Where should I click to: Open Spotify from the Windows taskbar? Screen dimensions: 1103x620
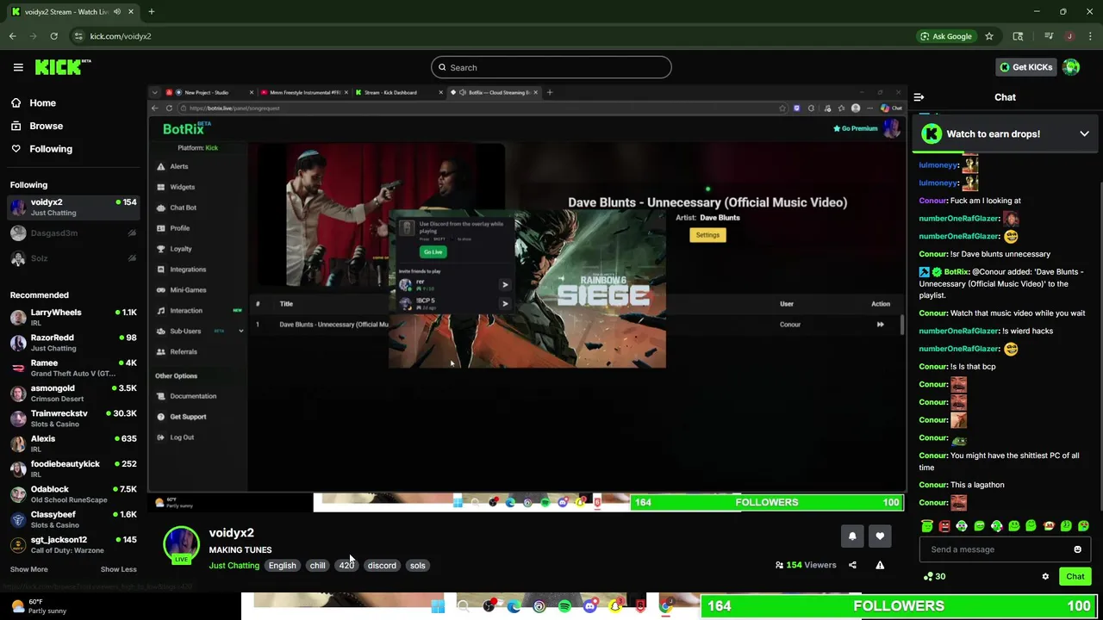coord(564,607)
